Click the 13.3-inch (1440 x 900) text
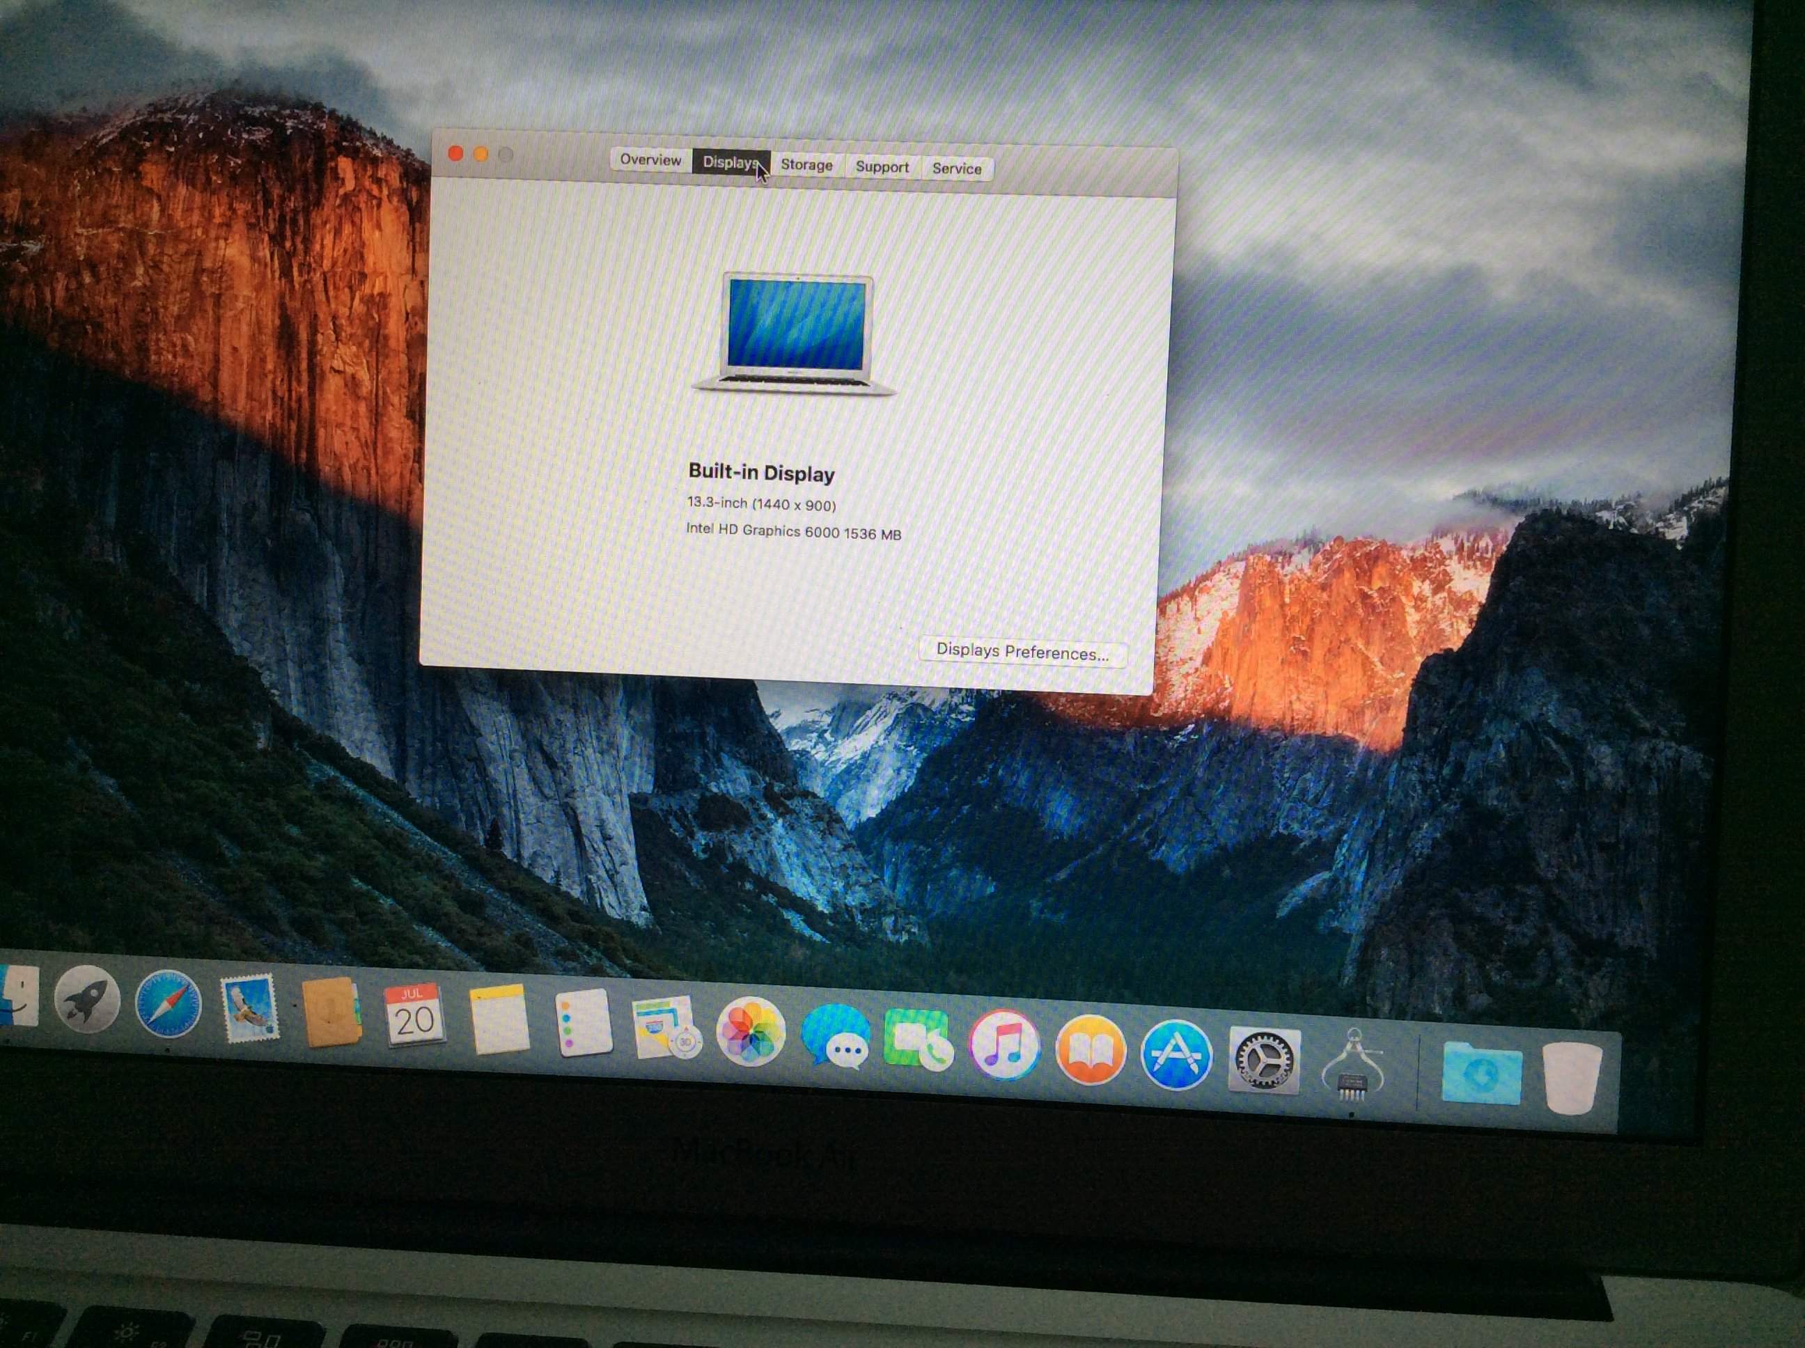 [761, 503]
